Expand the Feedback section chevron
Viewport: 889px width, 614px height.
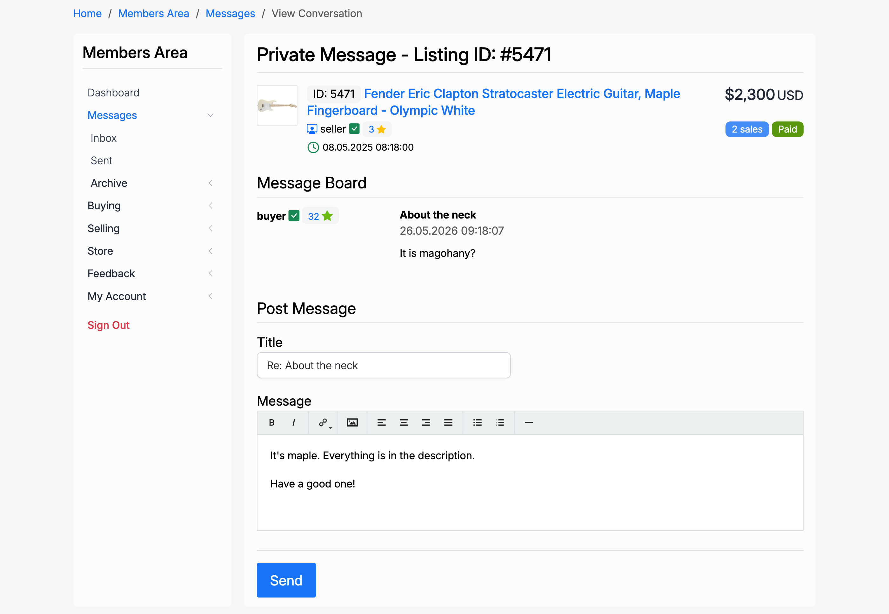(x=210, y=273)
